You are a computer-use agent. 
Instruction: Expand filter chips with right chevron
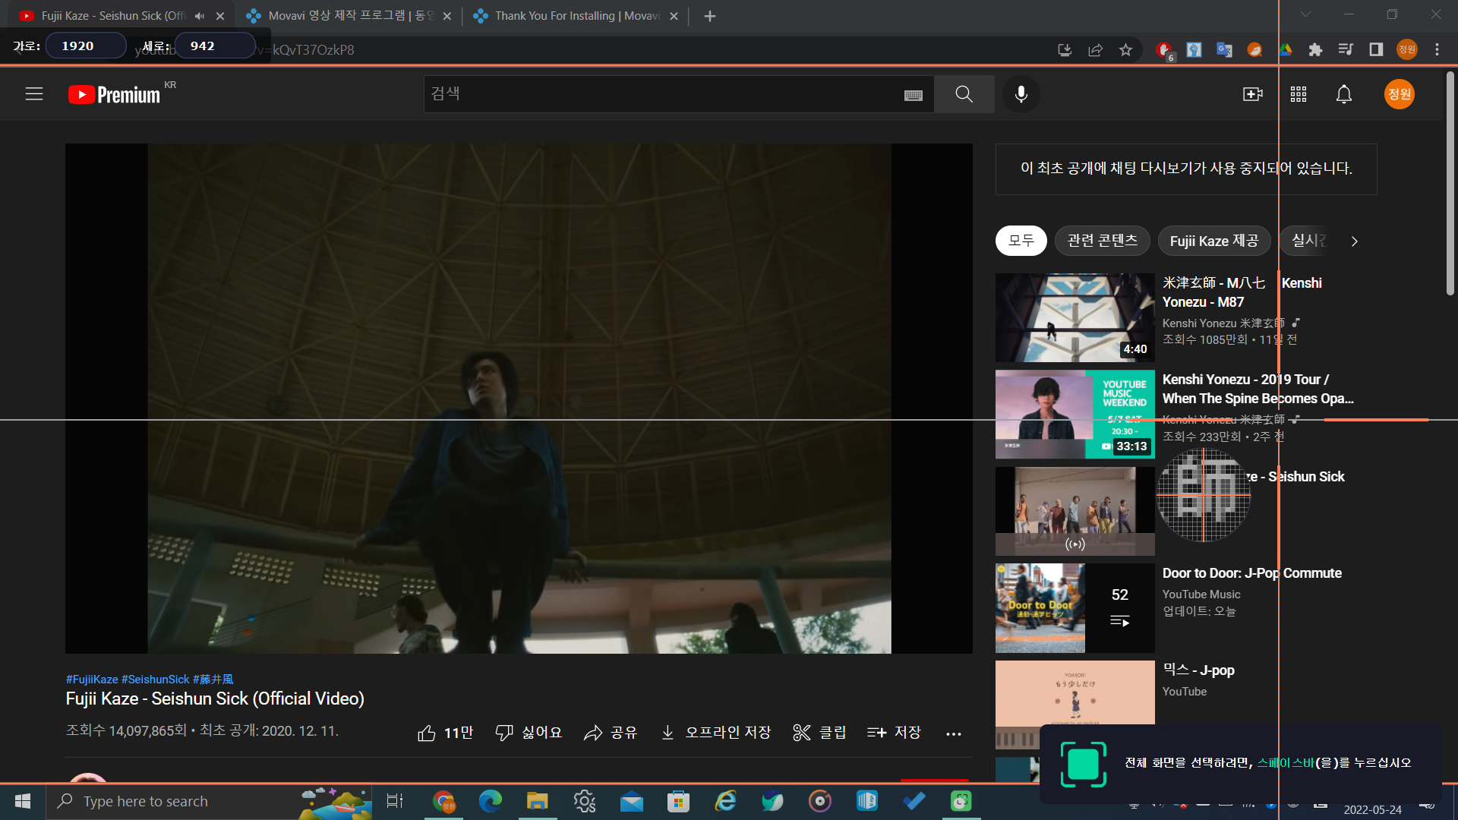pos(1354,241)
